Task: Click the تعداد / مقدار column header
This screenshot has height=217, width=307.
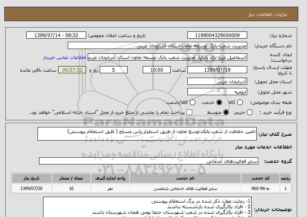Action: click(71, 178)
